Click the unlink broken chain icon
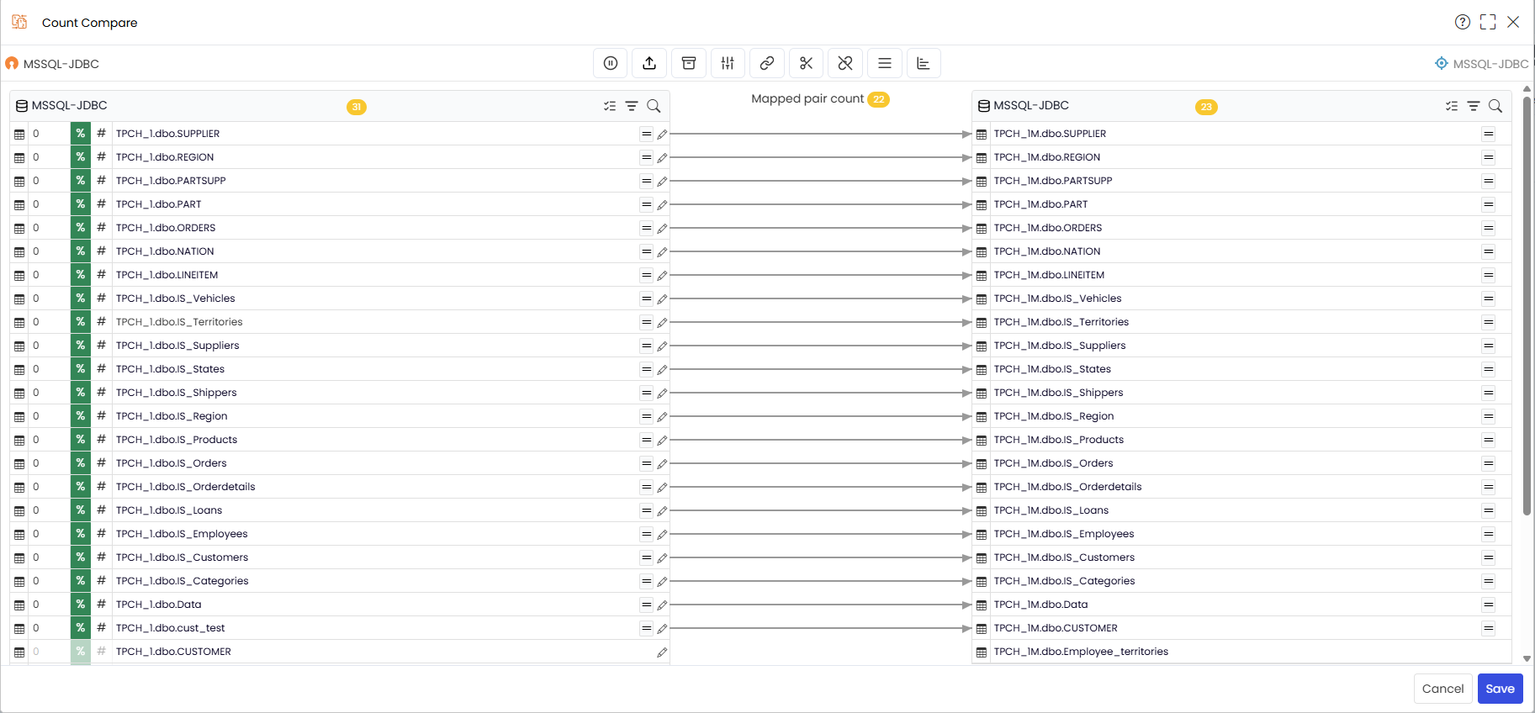The height and width of the screenshot is (713, 1535). coord(845,63)
